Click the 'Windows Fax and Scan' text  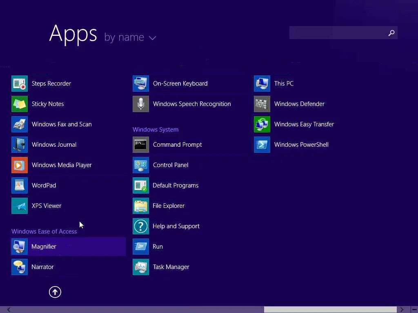[x=62, y=124]
